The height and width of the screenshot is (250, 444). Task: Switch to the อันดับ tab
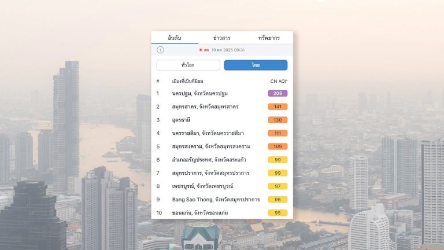pyautogui.click(x=175, y=38)
